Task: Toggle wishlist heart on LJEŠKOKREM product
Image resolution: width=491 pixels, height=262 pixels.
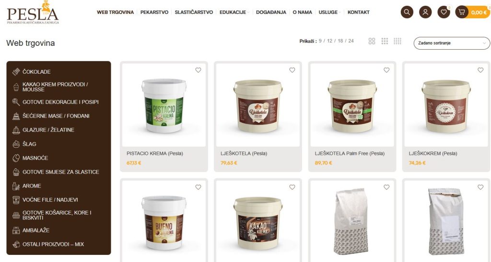Action: [x=480, y=70]
